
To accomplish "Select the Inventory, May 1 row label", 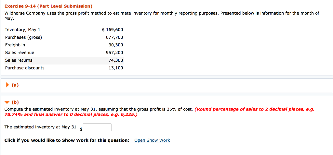I will coord(23,30).
